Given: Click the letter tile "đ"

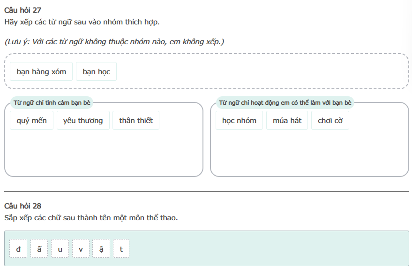Looking at the screenshot, I should [x=18, y=249].
